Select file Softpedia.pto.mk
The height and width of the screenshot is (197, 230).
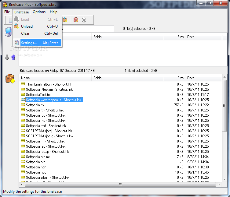(x=38, y=157)
